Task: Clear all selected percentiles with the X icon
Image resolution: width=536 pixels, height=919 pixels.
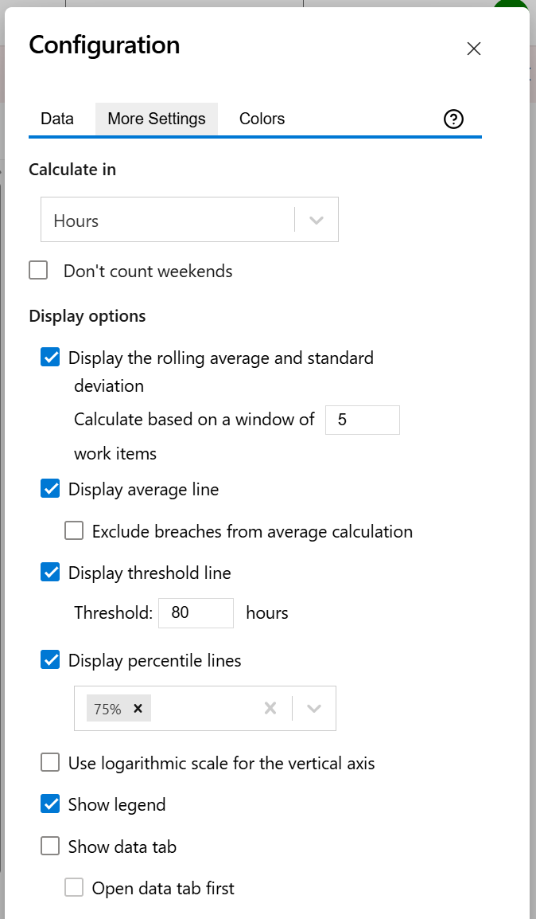Action: tap(270, 708)
